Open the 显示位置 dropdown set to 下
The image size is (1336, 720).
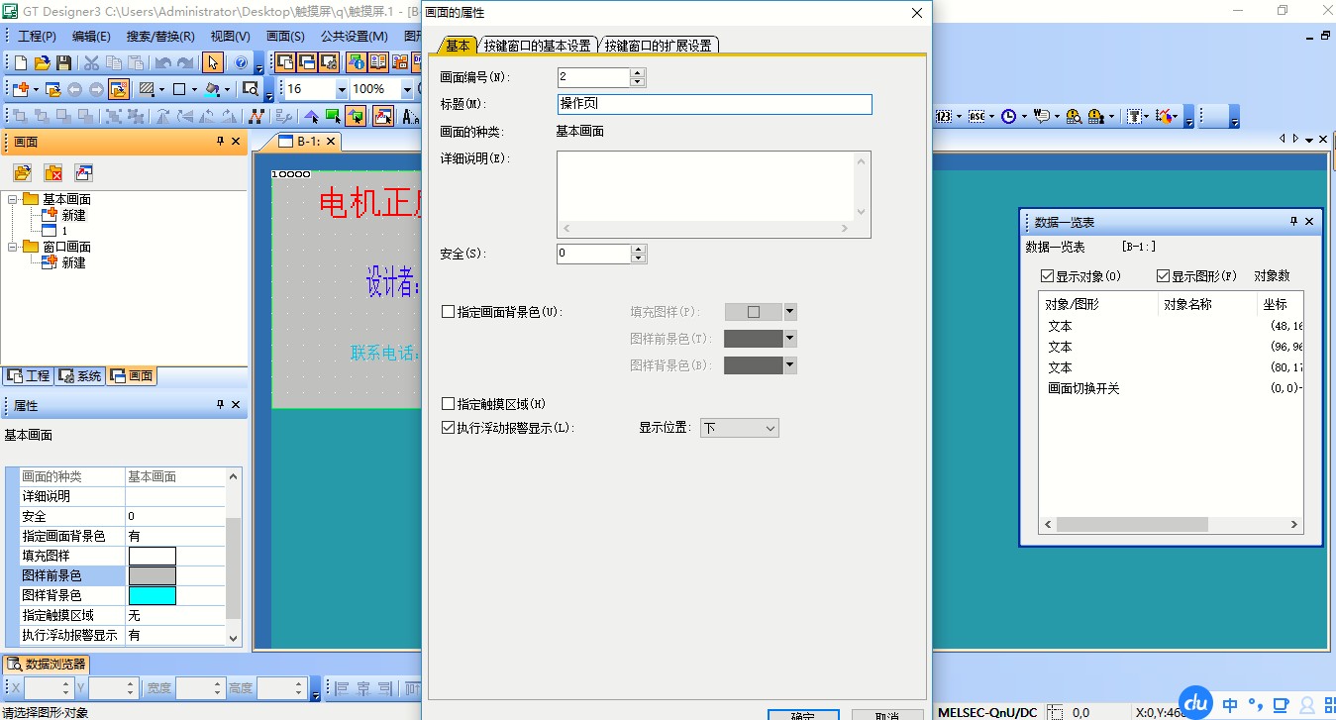tap(740, 428)
